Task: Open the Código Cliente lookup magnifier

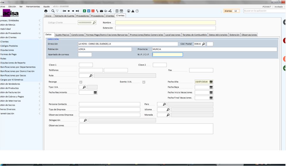Action: pyautogui.click(x=94, y=23)
